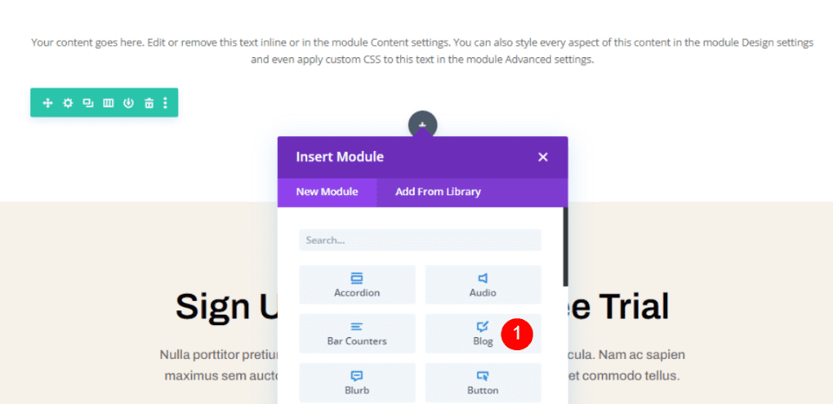Insert the Audio module

(482, 284)
